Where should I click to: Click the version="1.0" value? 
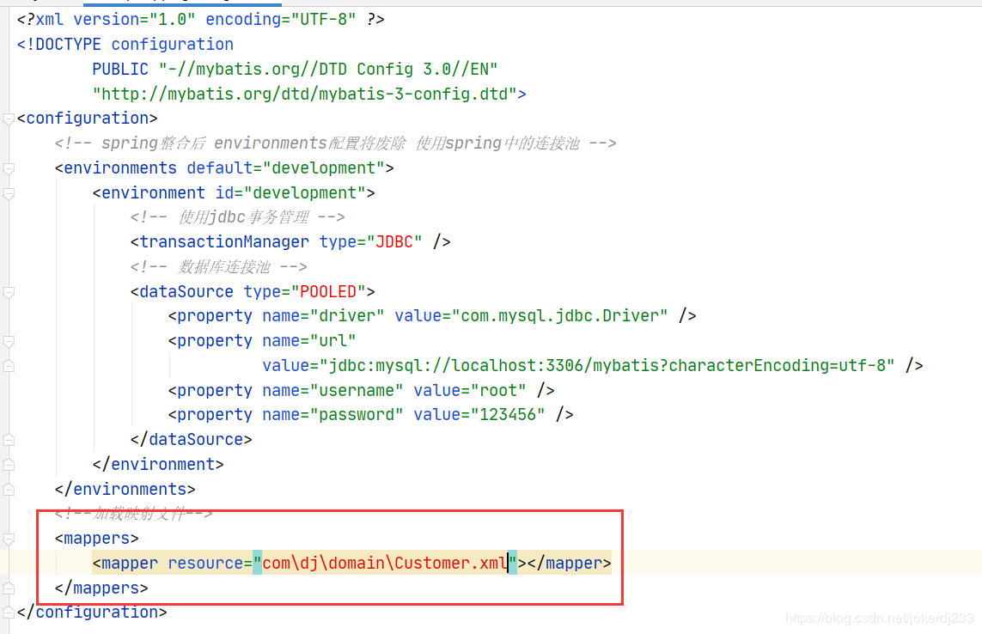[x=172, y=20]
